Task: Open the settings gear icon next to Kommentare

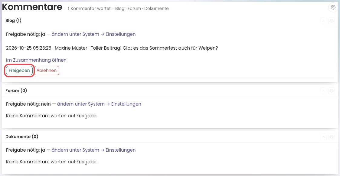Action: pyautogui.click(x=333, y=7)
